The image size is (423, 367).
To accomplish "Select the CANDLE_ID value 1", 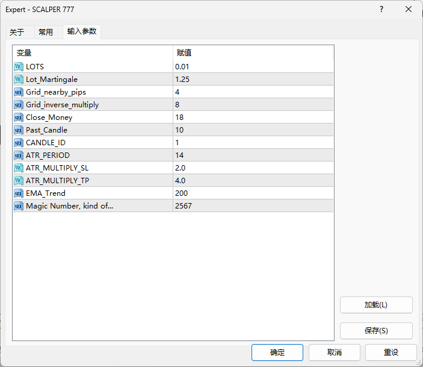I will [x=253, y=143].
